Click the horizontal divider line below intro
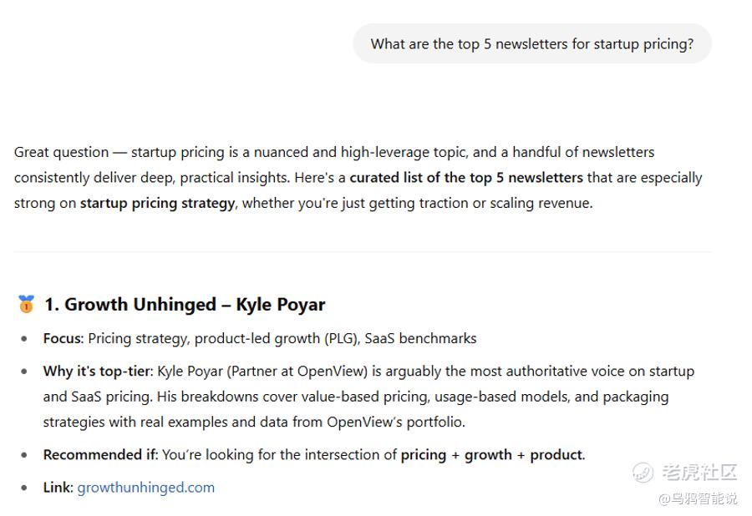Image resolution: width=752 pixels, height=516 pixels. point(363,251)
